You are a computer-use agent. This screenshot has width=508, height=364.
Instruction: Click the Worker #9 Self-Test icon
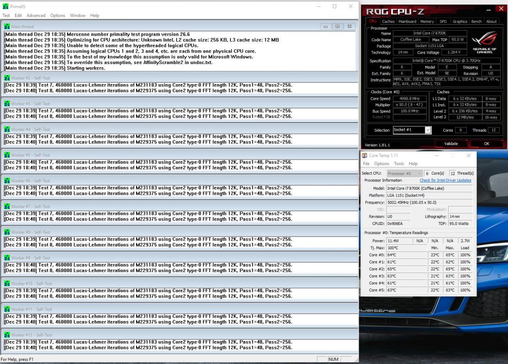(x=7, y=257)
